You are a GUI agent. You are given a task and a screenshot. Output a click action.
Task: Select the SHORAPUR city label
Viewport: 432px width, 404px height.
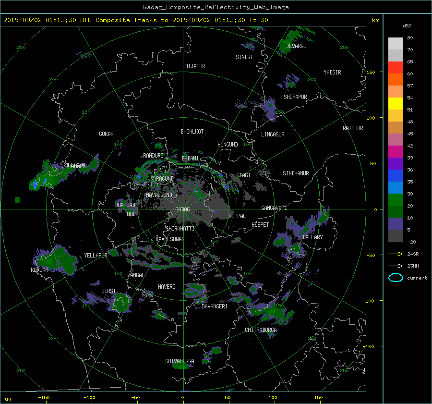pos(295,97)
